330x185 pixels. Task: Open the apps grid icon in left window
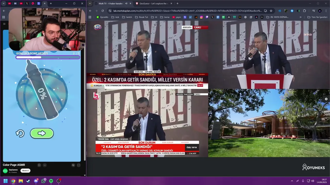(4, 17)
